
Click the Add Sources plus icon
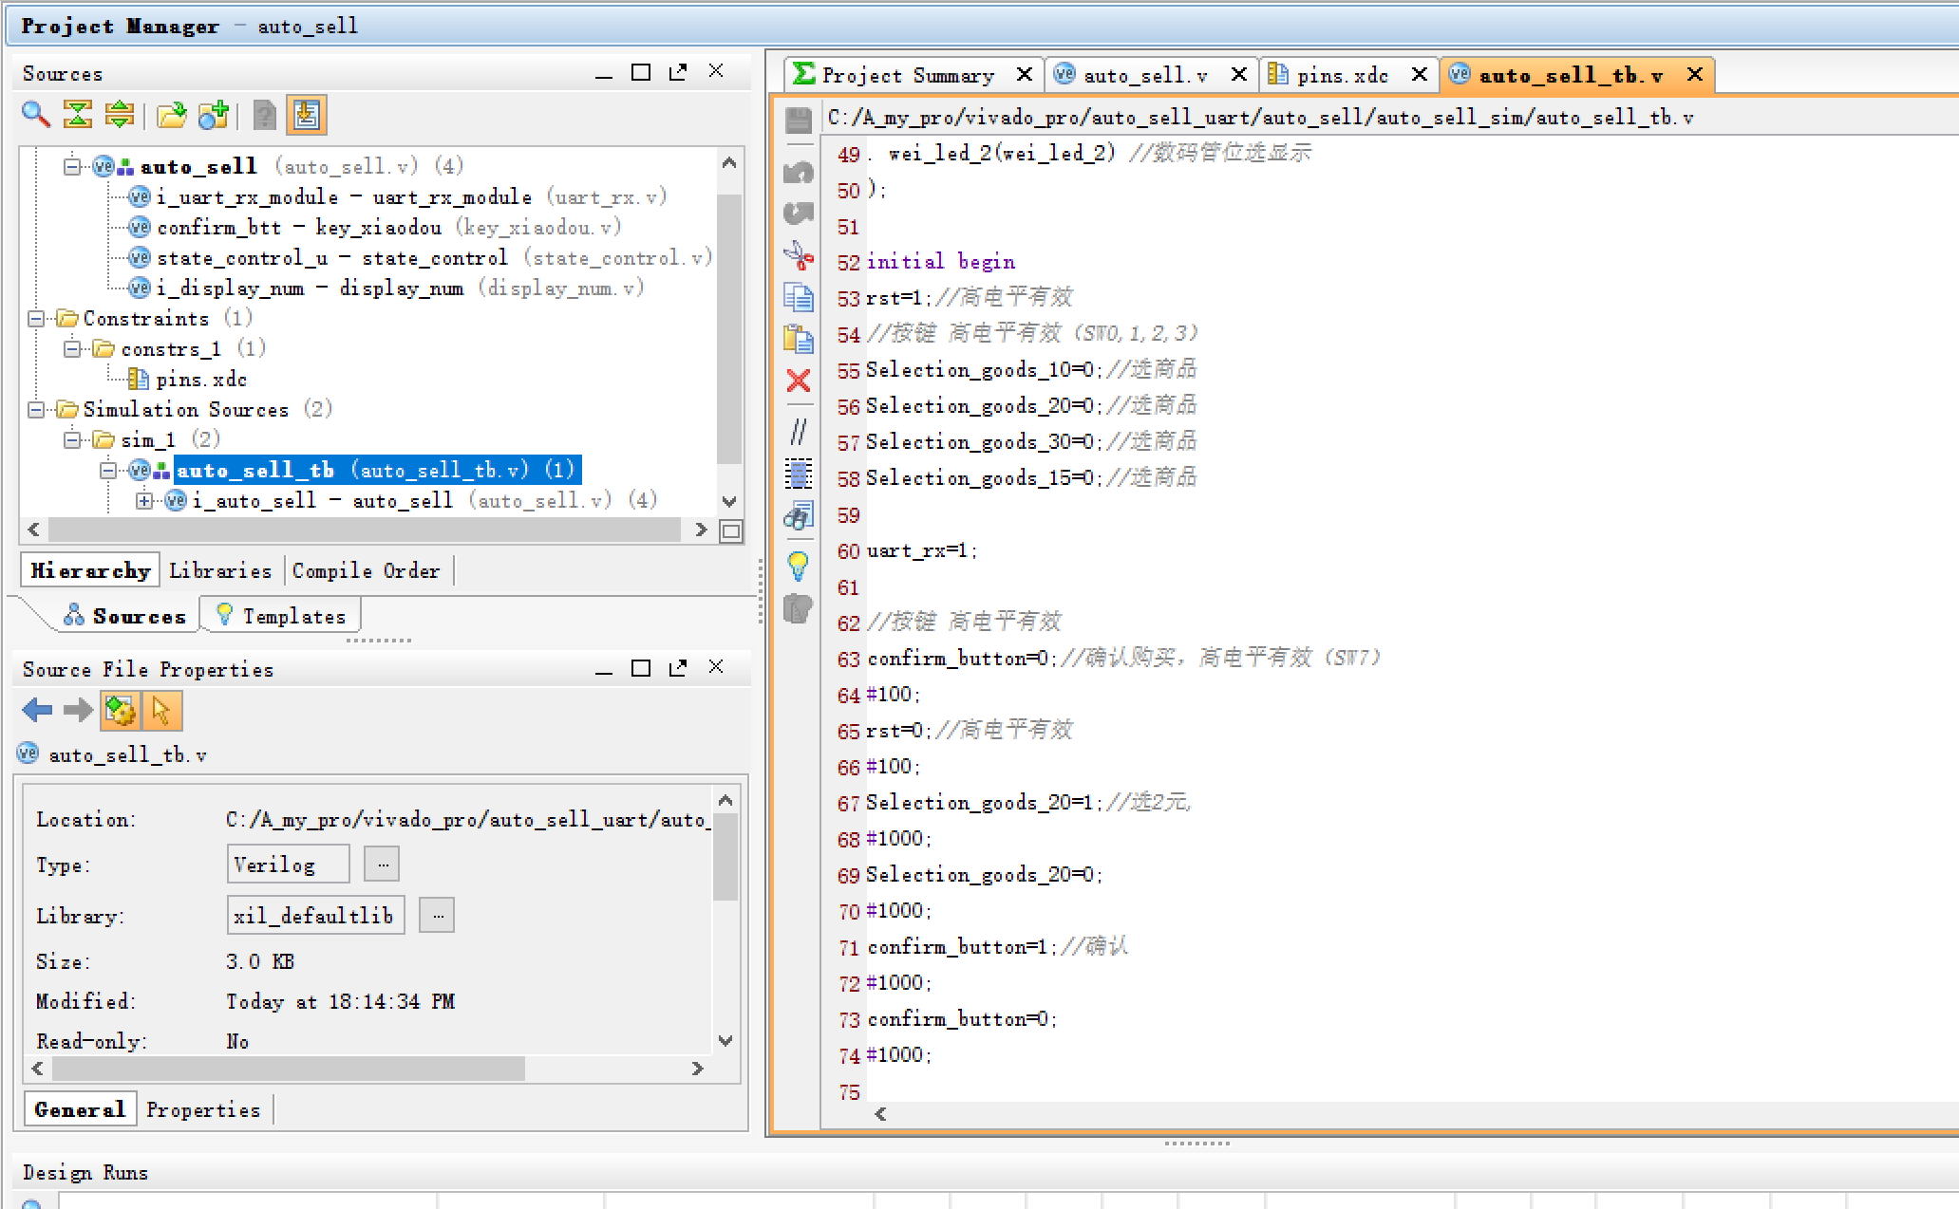(x=214, y=115)
